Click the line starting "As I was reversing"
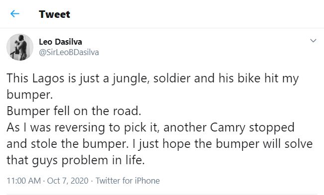Viewport: 324px width, 195px height. tap(151, 128)
